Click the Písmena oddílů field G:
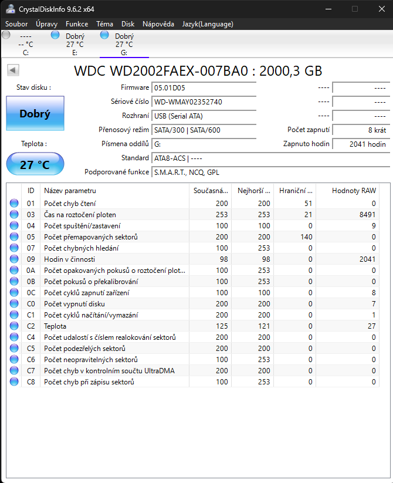The image size is (393, 483). [x=204, y=144]
